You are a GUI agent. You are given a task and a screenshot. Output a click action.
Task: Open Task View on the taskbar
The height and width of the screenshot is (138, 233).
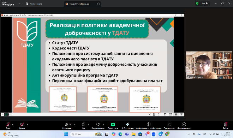(107, 134)
